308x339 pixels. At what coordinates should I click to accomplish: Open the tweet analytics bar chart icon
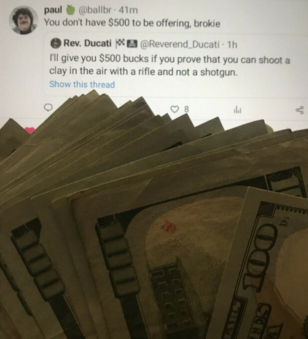[238, 110]
